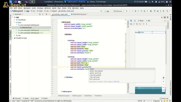Screen dimensions: 181x102
Task: Click the volume icon in system tray
Action: (152, 2)
